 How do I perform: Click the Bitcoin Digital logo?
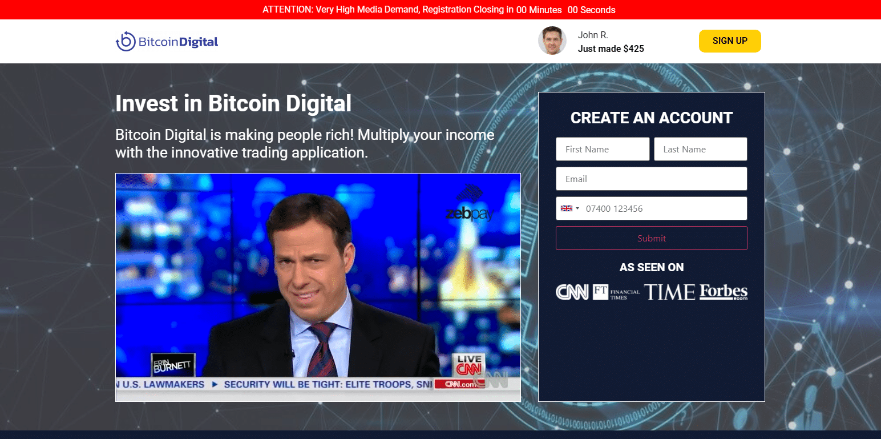(167, 41)
